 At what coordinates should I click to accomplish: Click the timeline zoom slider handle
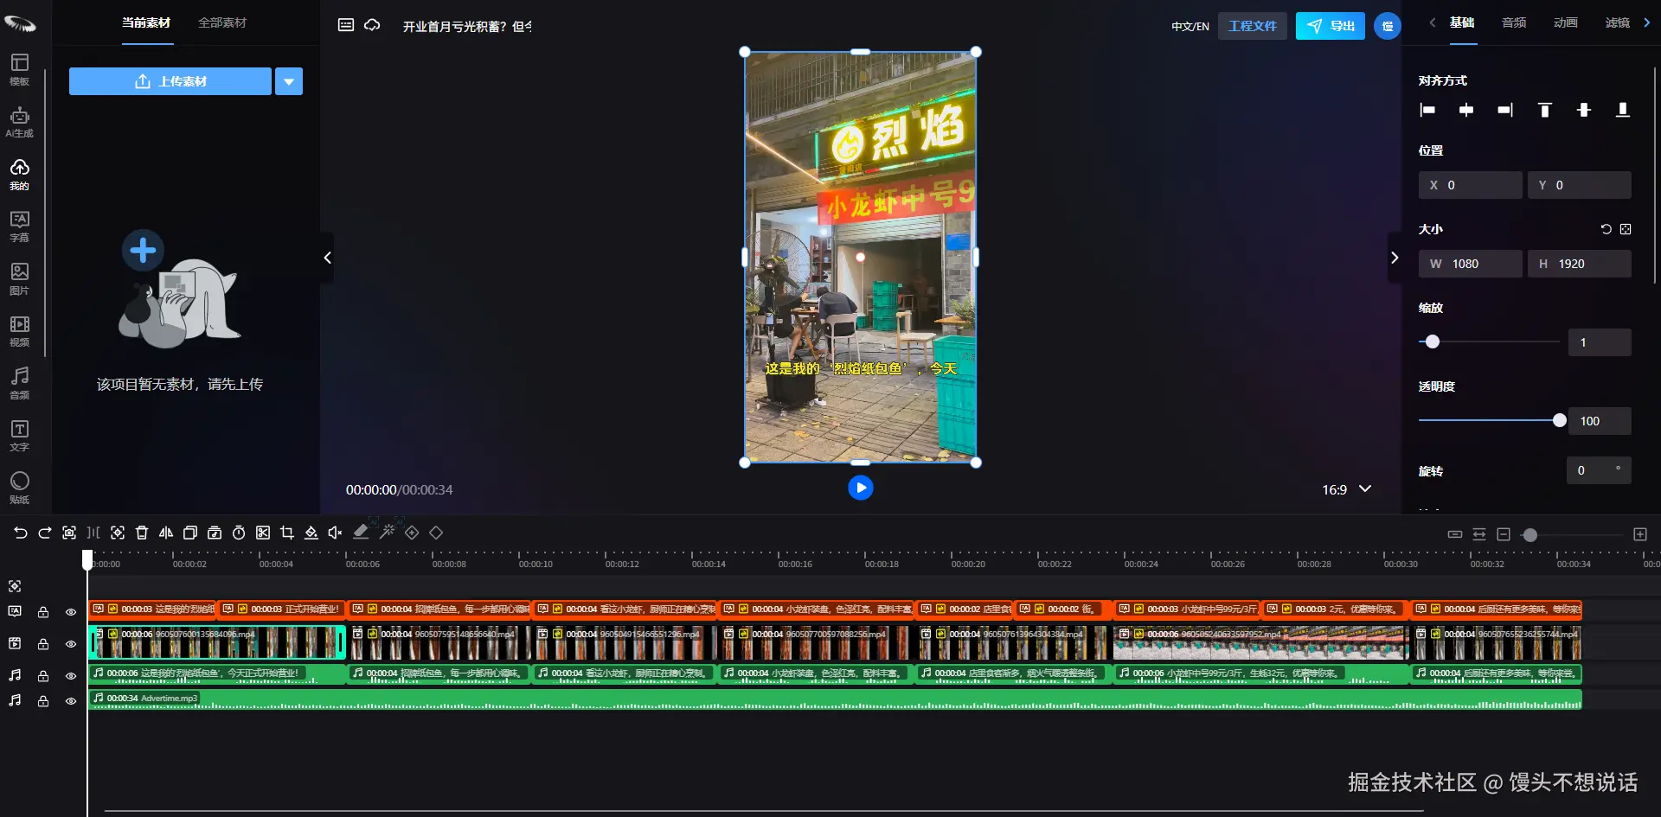point(1530,535)
